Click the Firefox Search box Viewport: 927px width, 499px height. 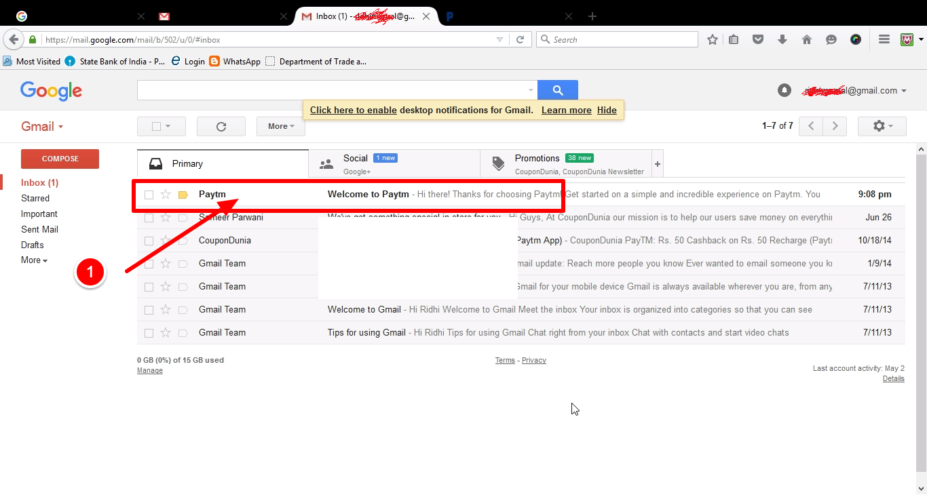[617, 40]
